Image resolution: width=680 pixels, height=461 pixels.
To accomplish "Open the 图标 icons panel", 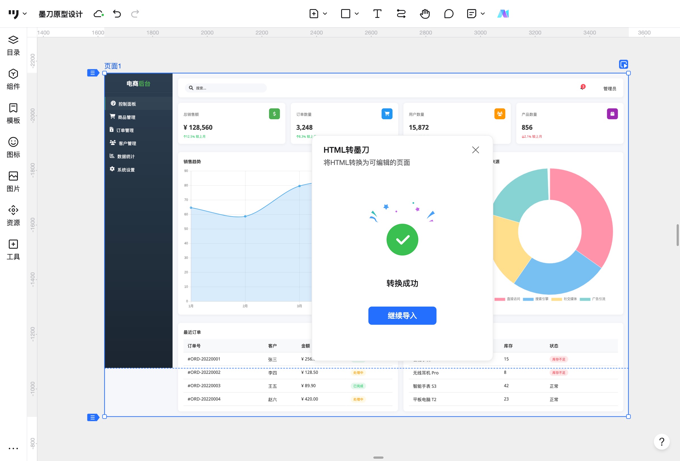I will pos(13,147).
